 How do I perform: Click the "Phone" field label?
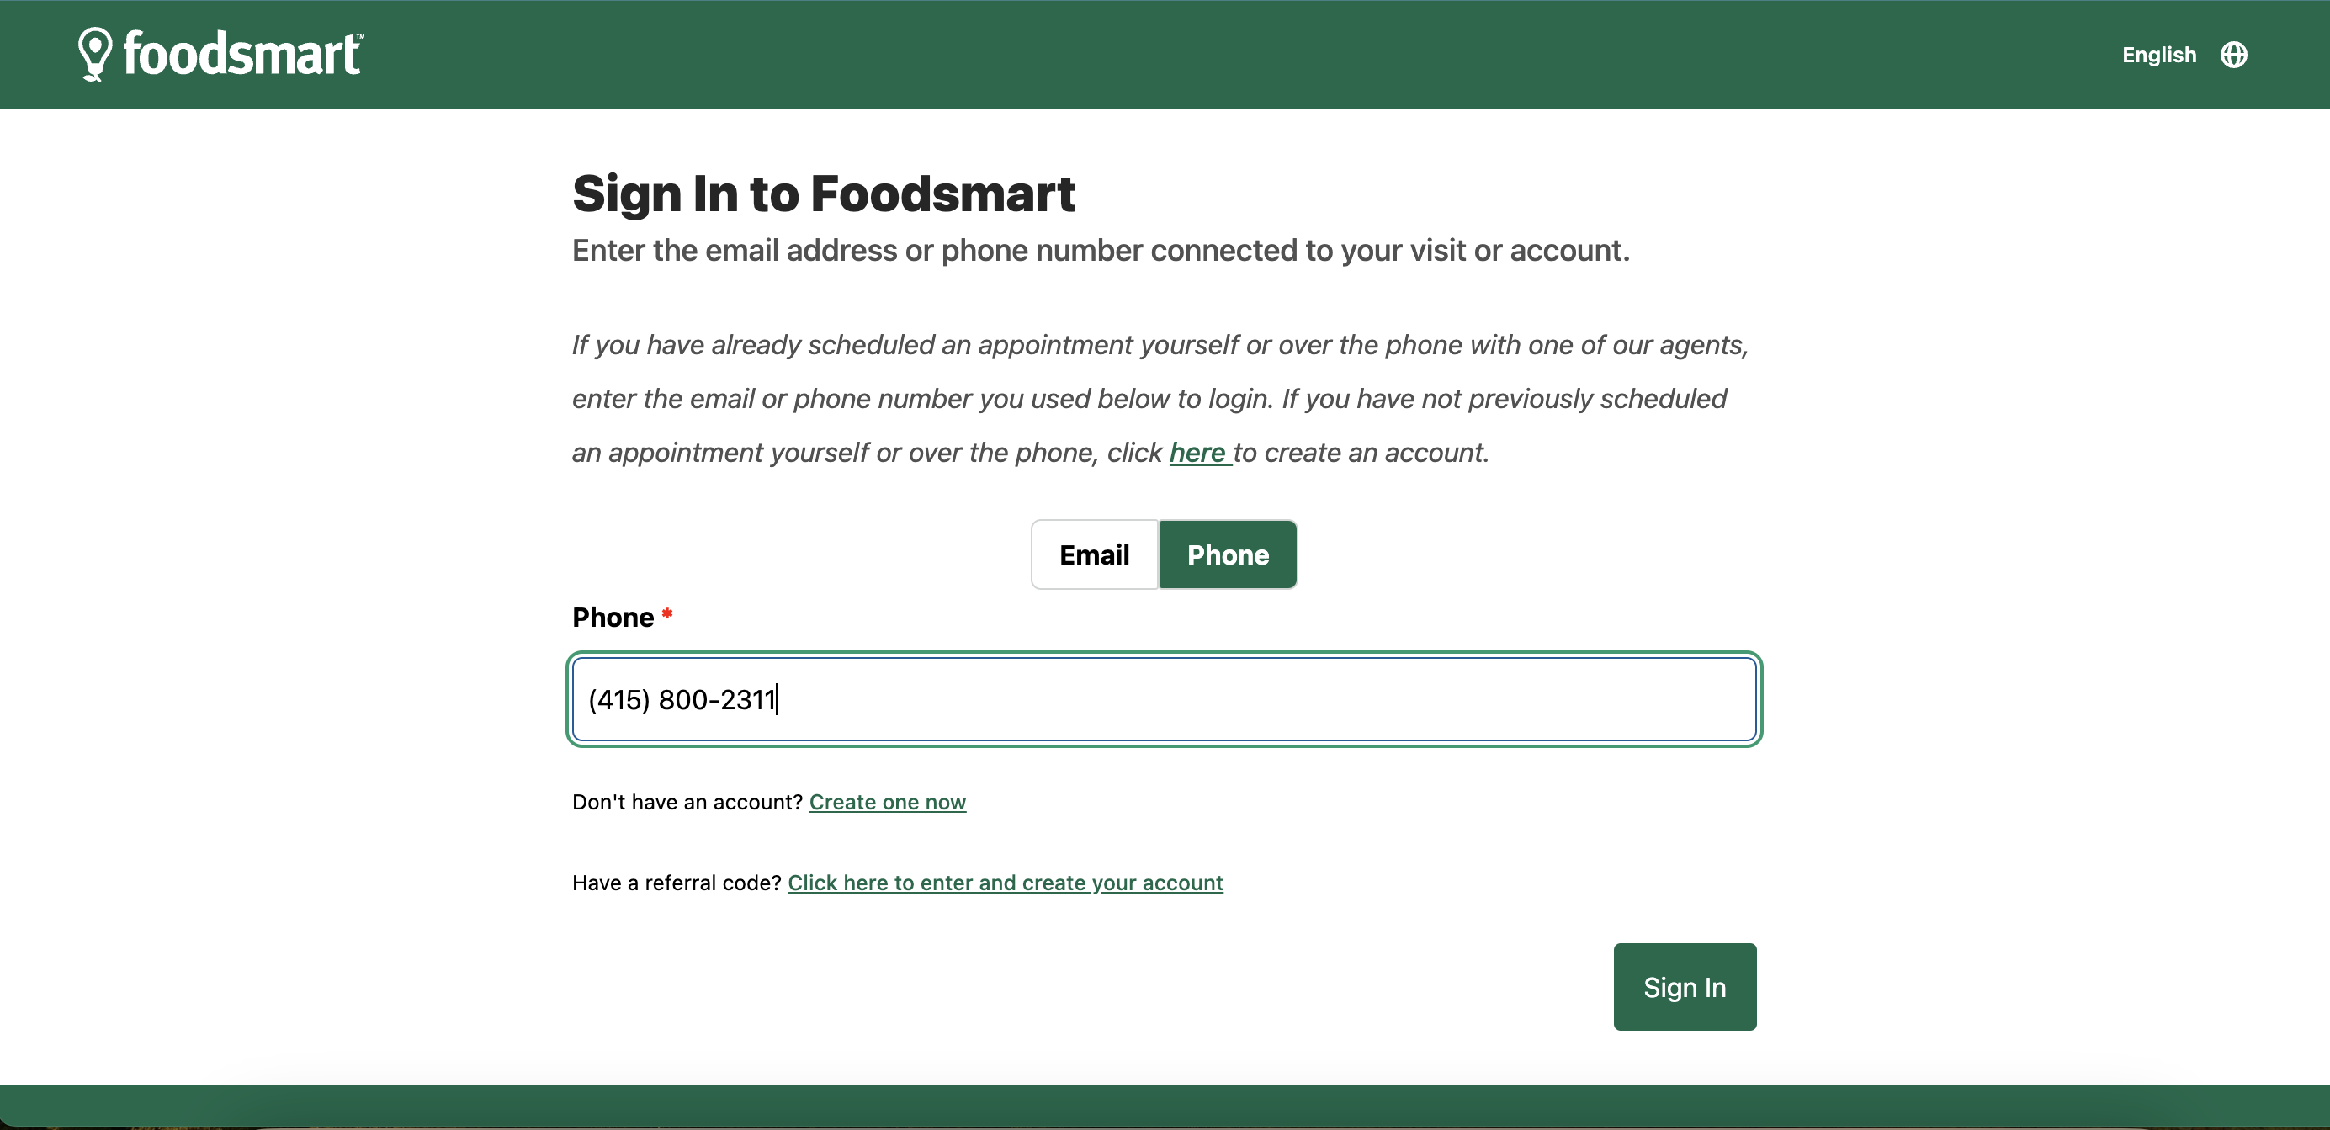point(613,617)
